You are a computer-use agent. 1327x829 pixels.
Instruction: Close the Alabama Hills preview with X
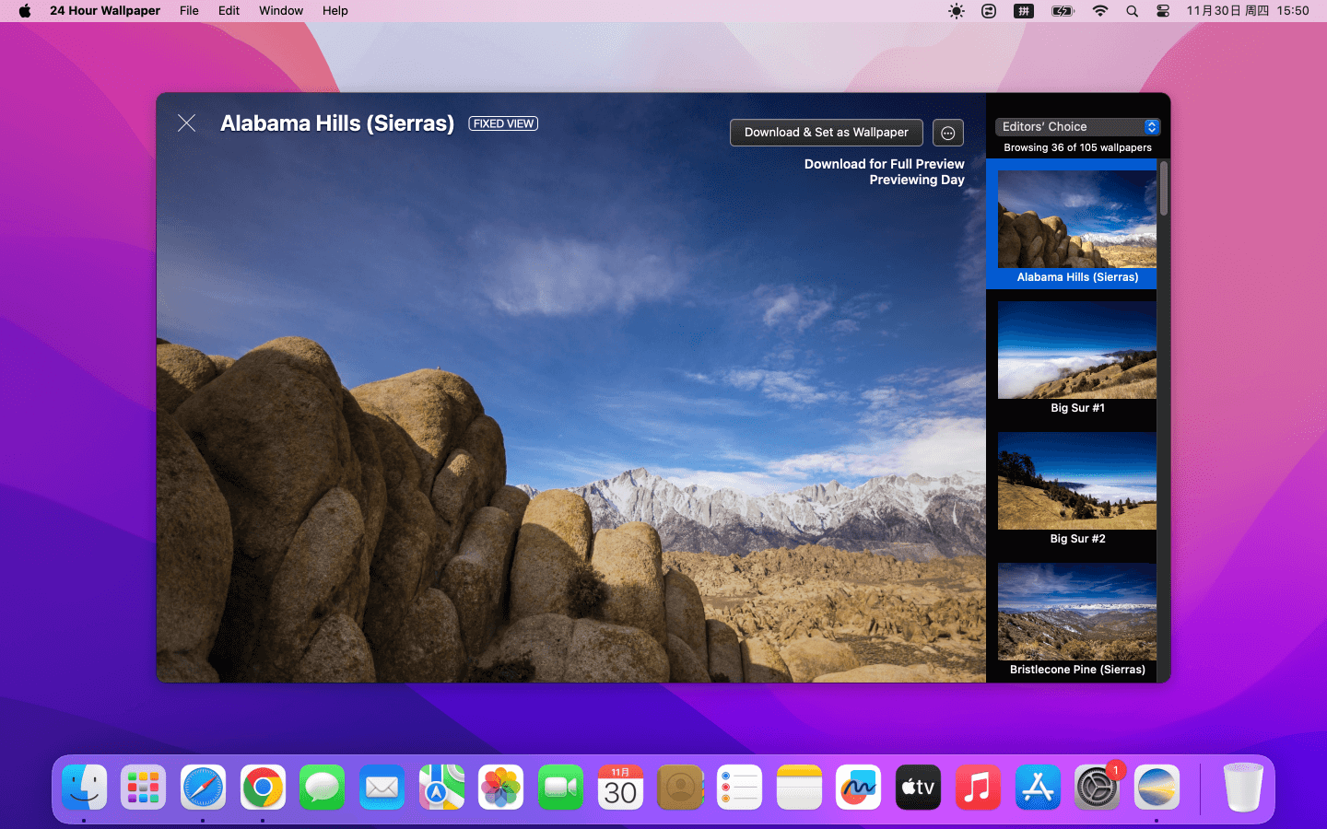186,123
